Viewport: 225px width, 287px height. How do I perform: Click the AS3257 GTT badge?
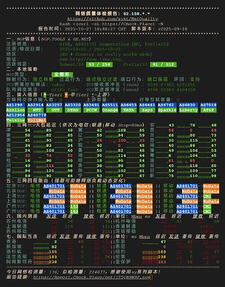pyautogui.click(x=54, y=107)
